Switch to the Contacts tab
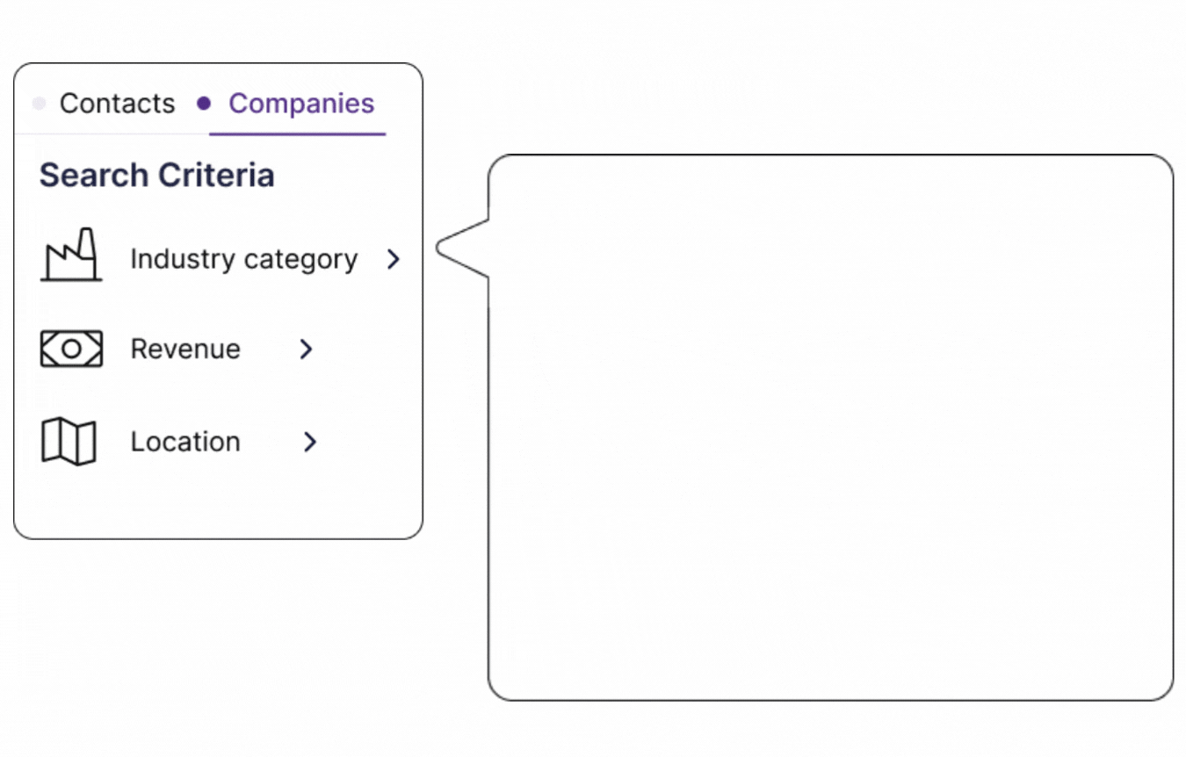The image size is (1186, 757). [117, 104]
